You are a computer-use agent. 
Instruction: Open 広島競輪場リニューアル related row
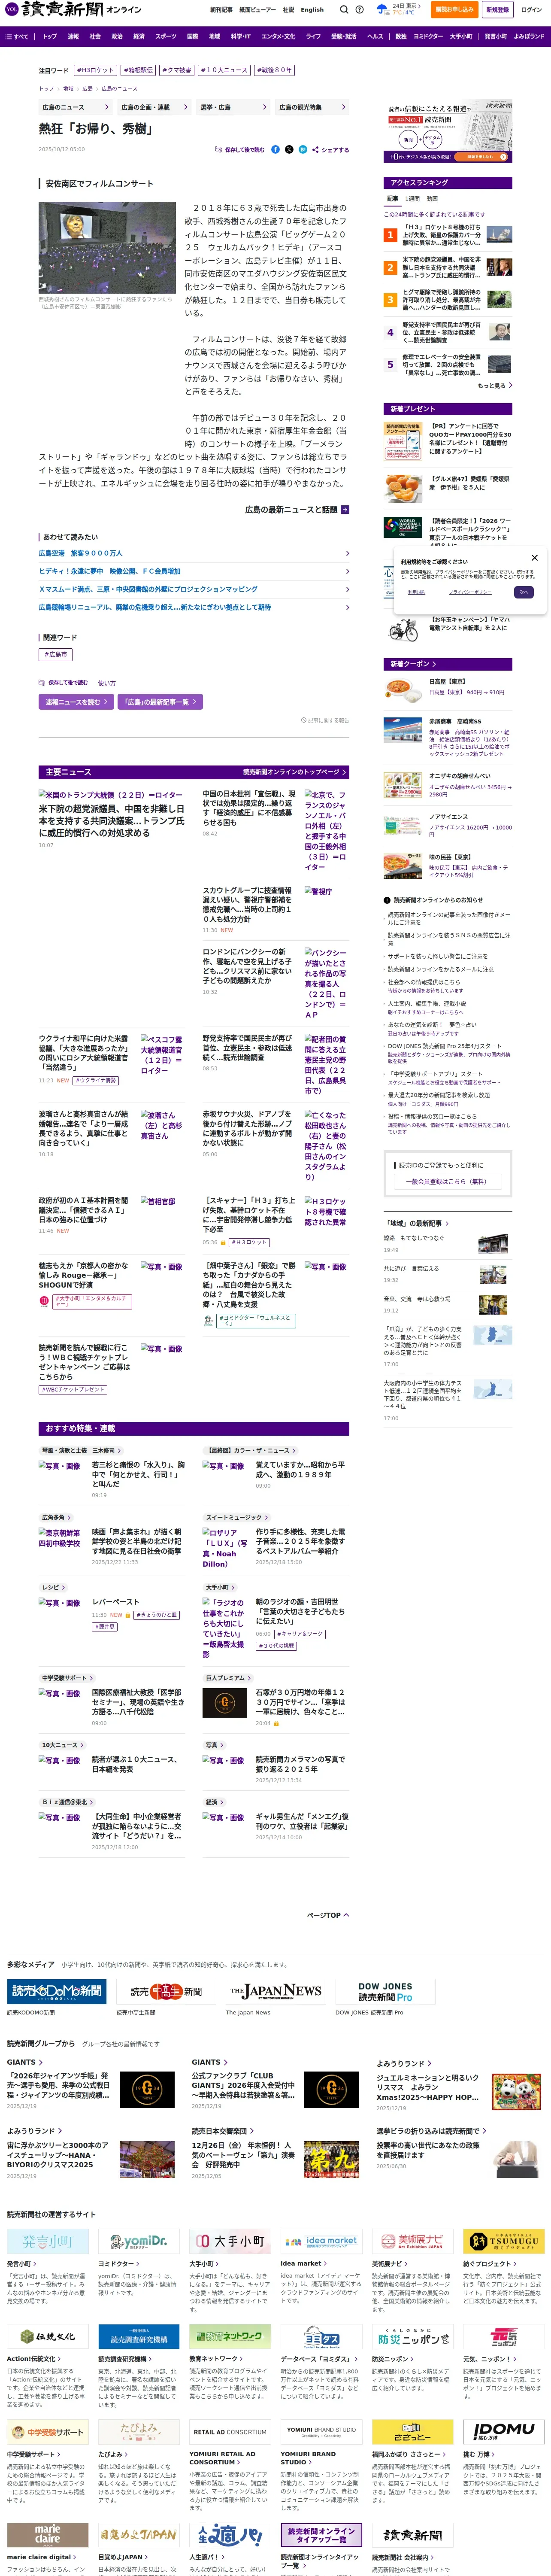(194, 607)
